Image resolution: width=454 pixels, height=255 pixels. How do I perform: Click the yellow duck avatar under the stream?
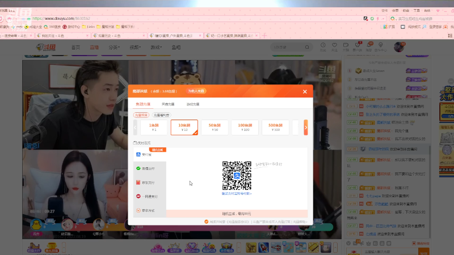click(x=36, y=224)
